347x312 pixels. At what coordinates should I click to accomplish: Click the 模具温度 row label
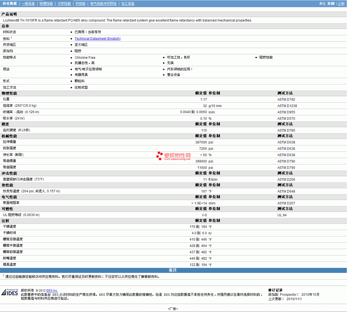pos(9,265)
